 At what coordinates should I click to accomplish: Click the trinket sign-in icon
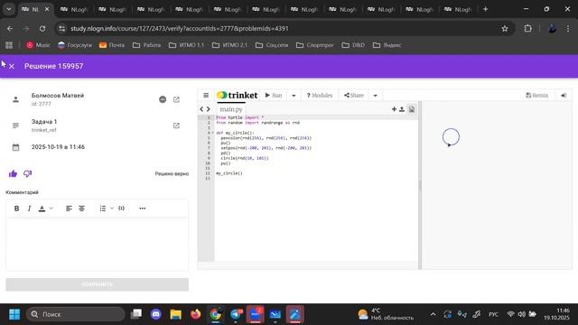pyautogui.click(x=564, y=96)
